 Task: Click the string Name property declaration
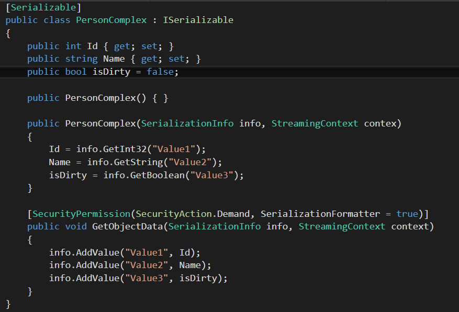pyautogui.click(x=114, y=59)
